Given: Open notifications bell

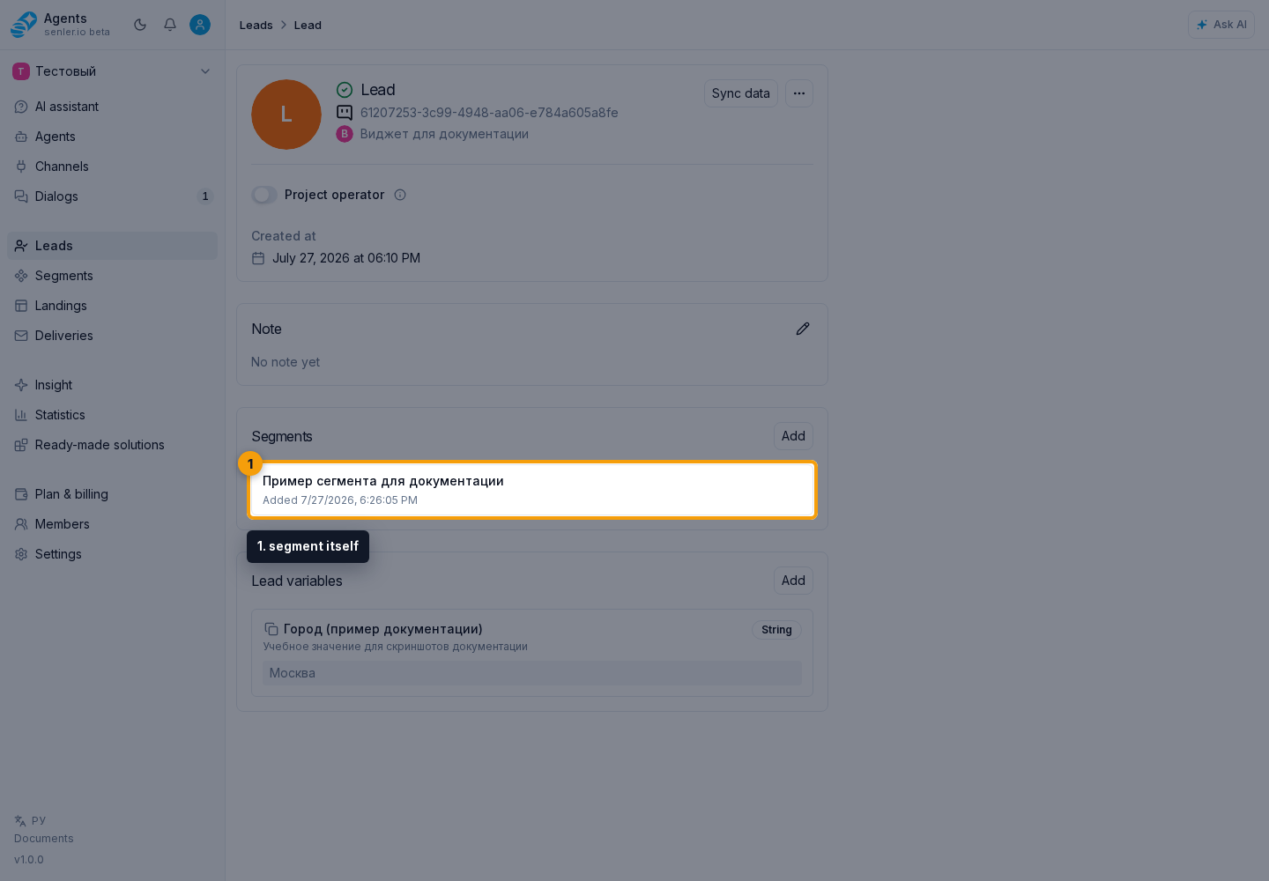Looking at the screenshot, I should pyautogui.click(x=170, y=25).
